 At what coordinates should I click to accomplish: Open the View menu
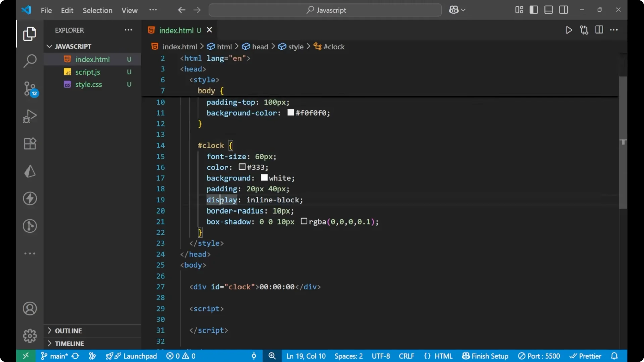(x=129, y=10)
